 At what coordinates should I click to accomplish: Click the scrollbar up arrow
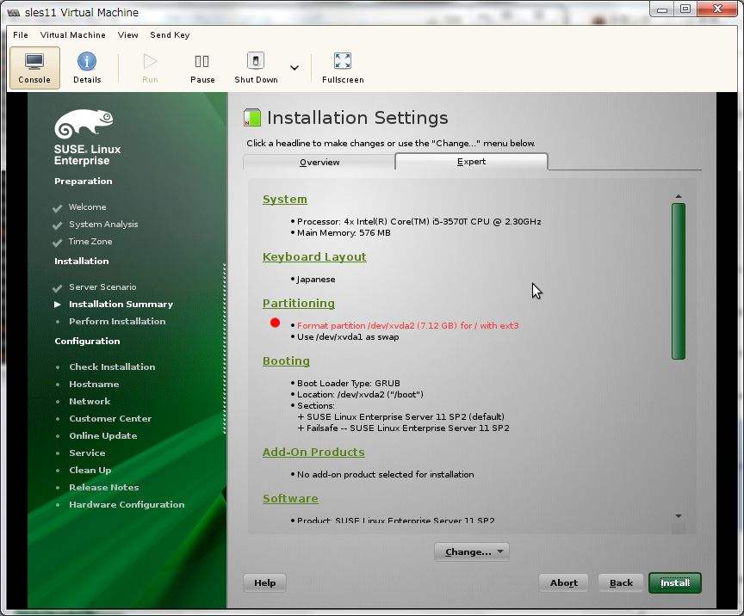(679, 196)
